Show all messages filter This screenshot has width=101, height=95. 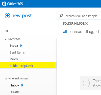click(x=65, y=32)
